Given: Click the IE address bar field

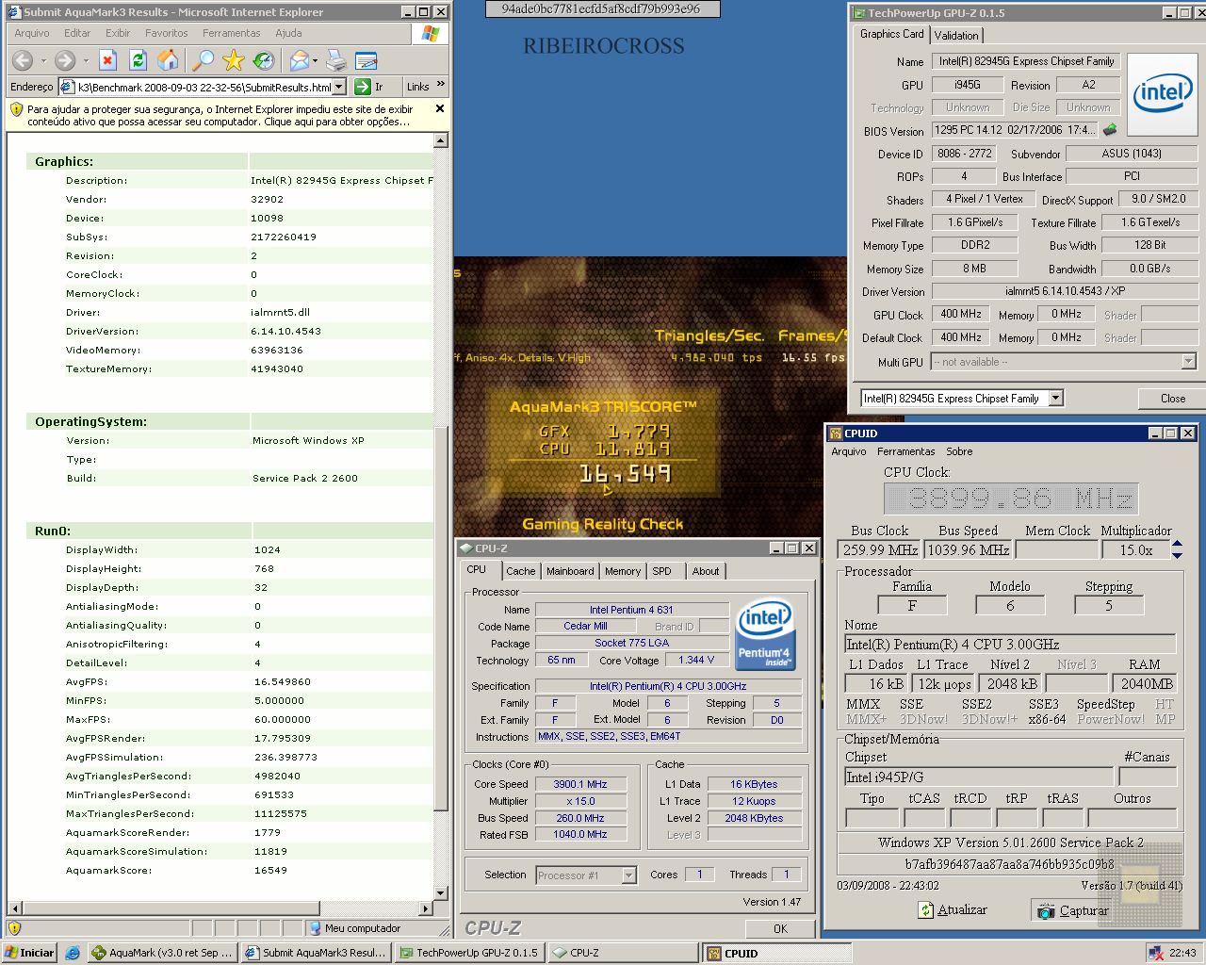Looking at the screenshot, I should (x=202, y=87).
